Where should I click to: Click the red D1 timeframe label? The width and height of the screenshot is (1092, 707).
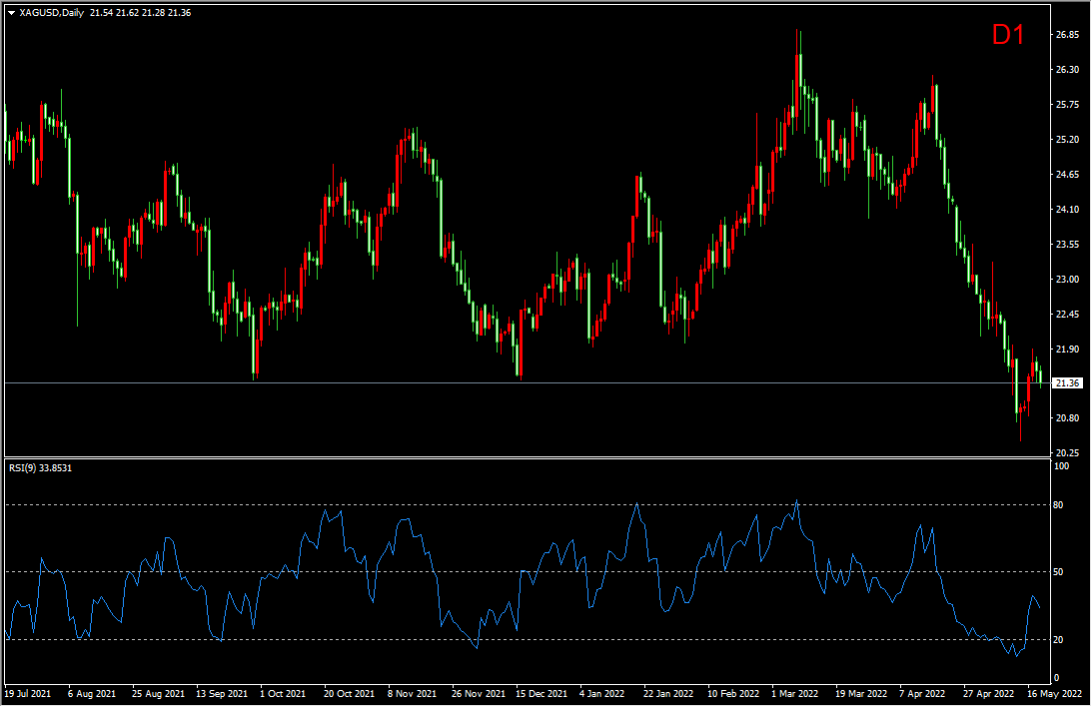1008,35
